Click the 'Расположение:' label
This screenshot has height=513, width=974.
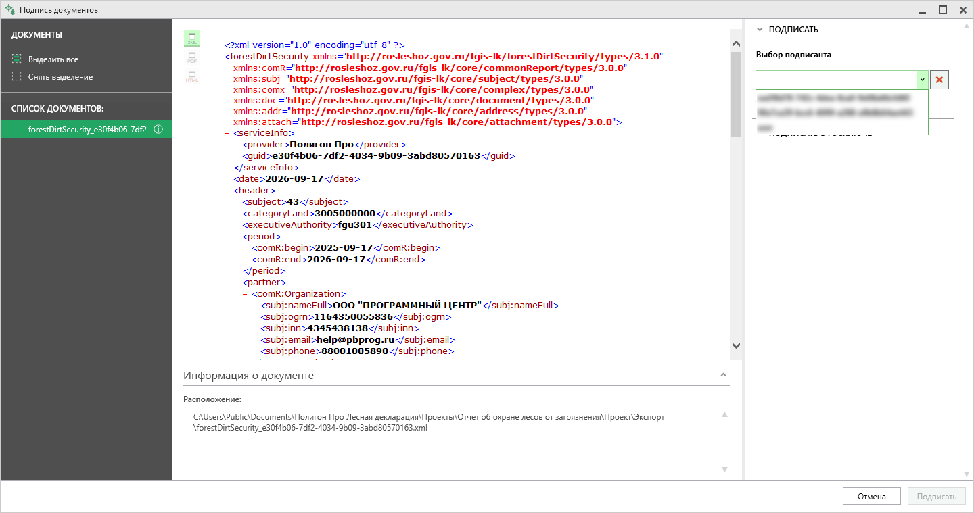pyautogui.click(x=212, y=399)
